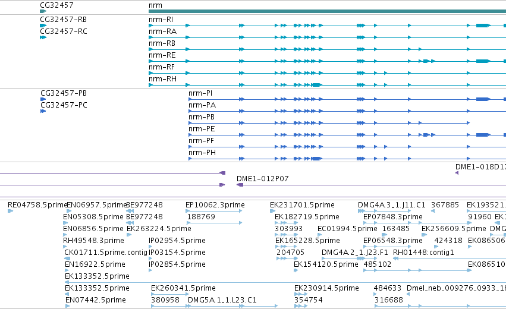506x309 pixels.
Task: Click the nrm-PI protein label
Action: pyautogui.click(x=200, y=93)
